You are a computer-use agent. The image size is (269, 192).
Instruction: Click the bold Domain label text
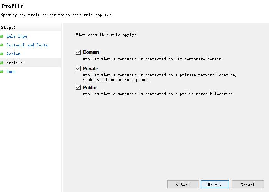point(91,52)
